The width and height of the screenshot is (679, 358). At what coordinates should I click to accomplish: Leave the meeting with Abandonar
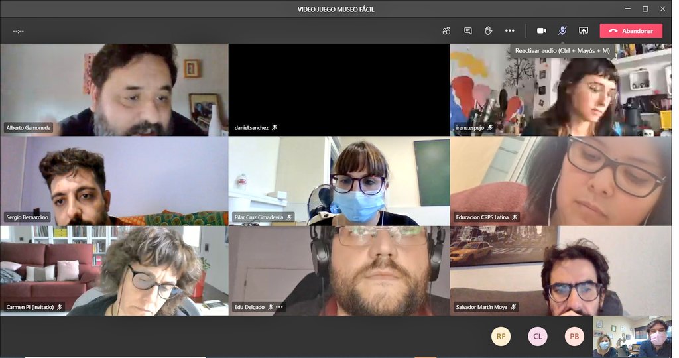click(x=631, y=30)
